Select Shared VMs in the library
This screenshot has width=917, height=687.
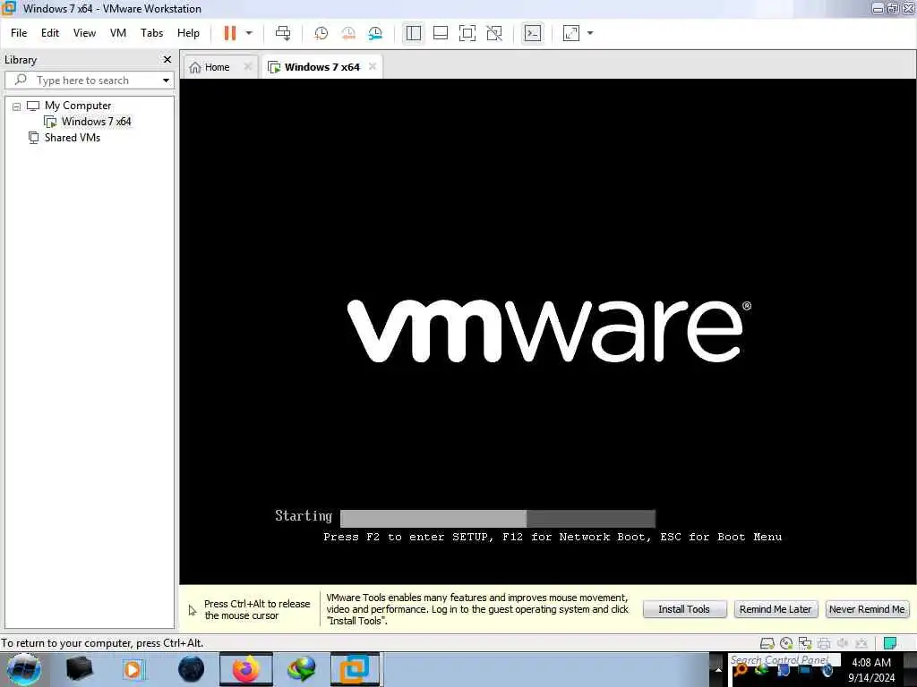[73, 138]
